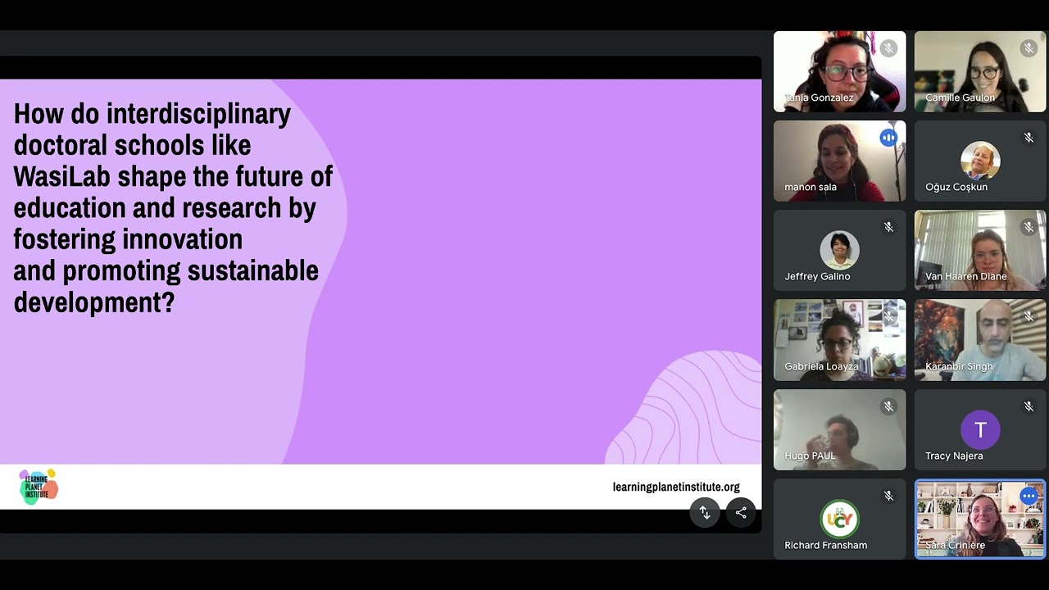Click Tracy Najera's muted microphone icon
Screen dimensions: 1049x590
(x=1029, y=406)
